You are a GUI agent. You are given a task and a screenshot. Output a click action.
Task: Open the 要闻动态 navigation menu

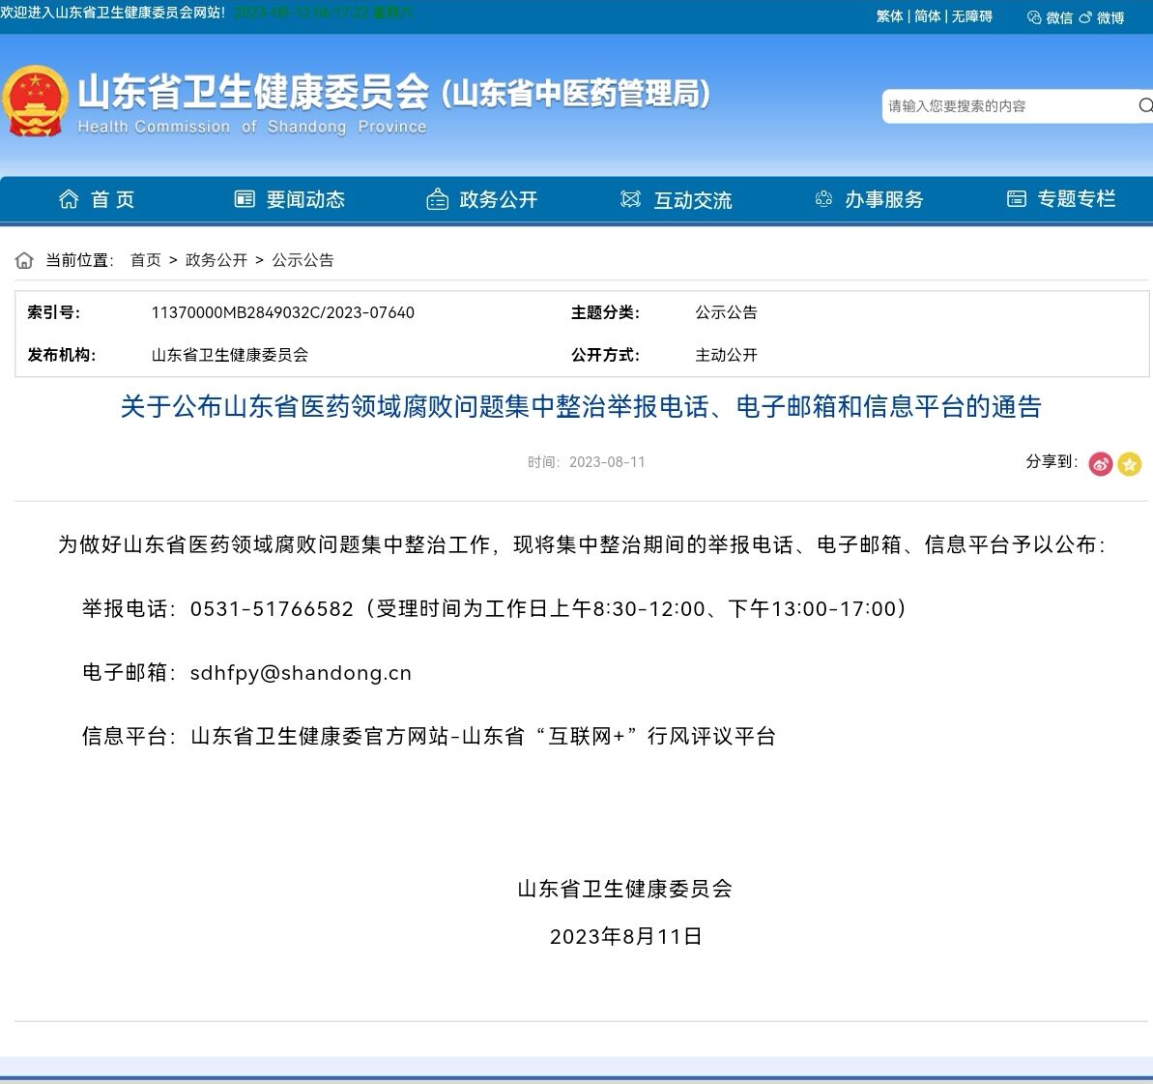click(305, 199)
